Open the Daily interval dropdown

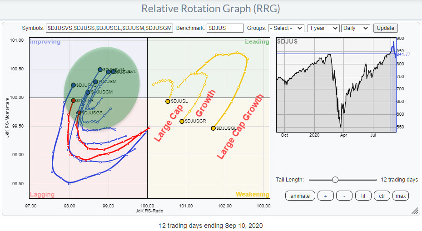(x=355, y=28)
